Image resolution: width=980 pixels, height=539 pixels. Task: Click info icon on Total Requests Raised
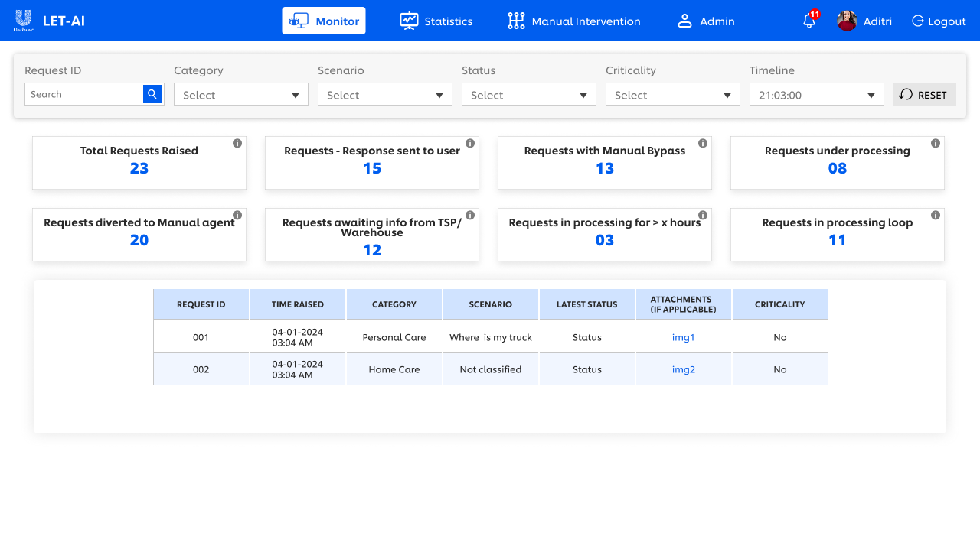point(237,144)
